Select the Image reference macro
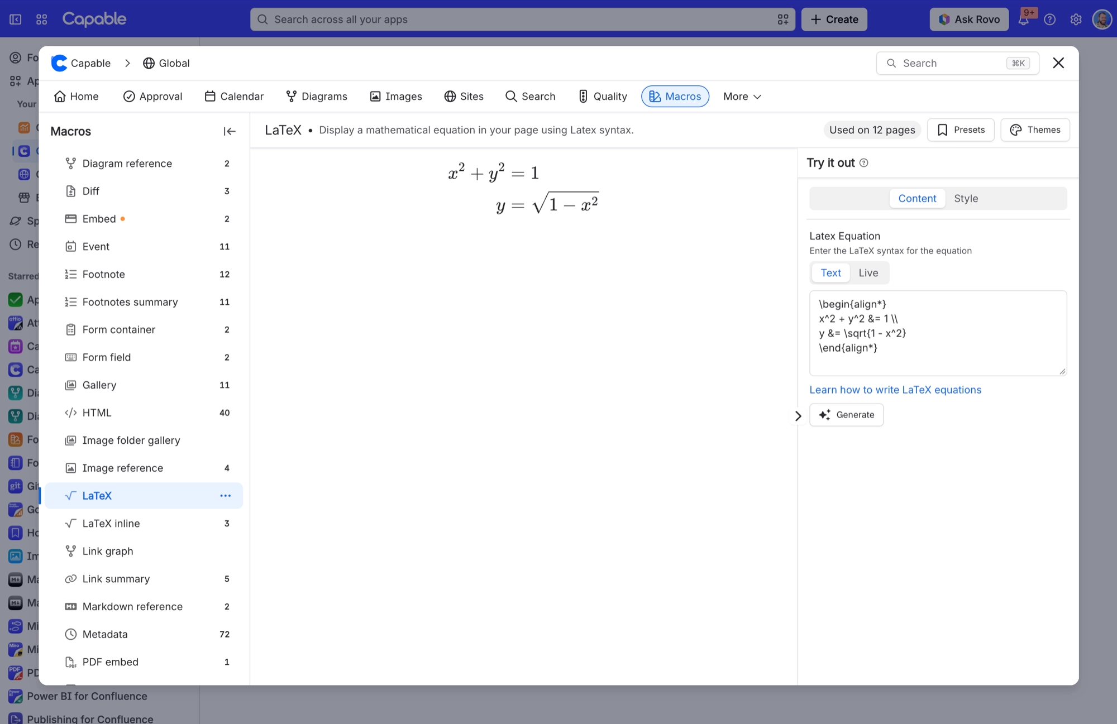 144,468
